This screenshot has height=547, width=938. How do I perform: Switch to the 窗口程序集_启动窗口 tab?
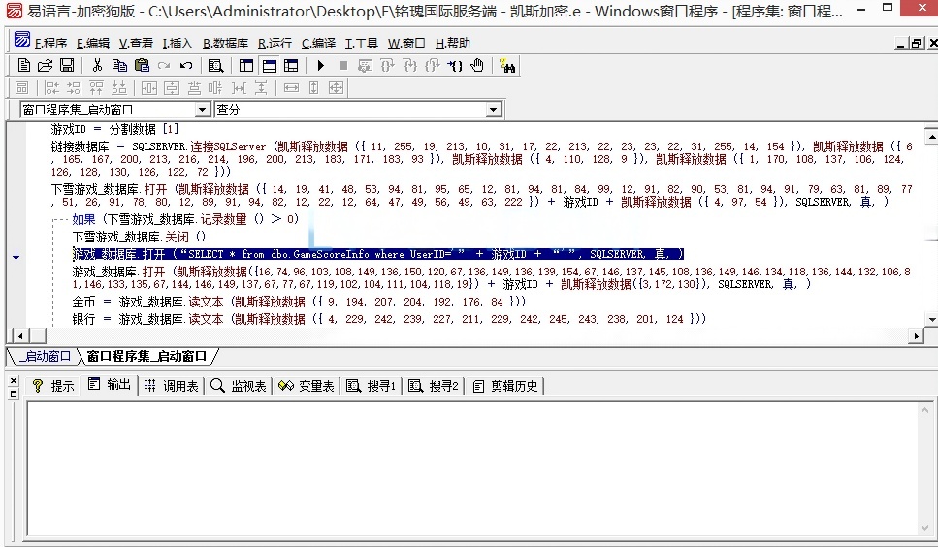(146, 357)
